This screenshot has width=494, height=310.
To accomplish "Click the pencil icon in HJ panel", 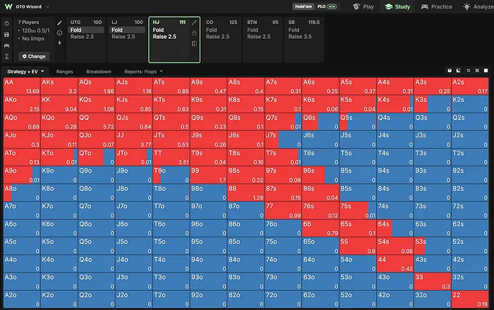I will point(194,23).
